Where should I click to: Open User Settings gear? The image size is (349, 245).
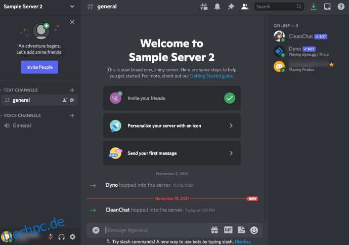pyautogui.click(x=72, y=236)
